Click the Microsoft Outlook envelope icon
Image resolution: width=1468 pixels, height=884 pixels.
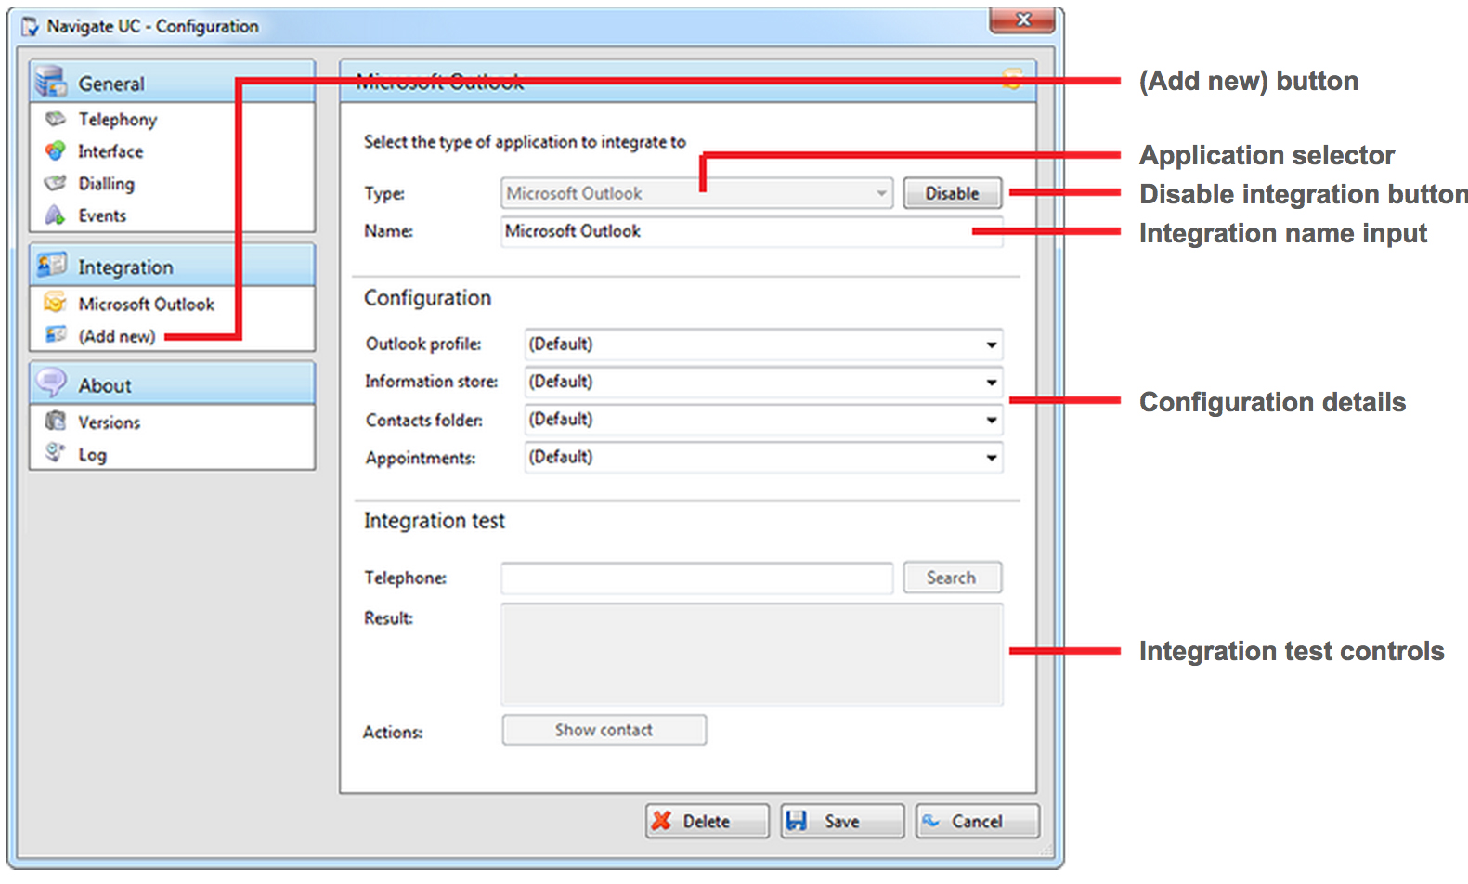pos(56,303)
